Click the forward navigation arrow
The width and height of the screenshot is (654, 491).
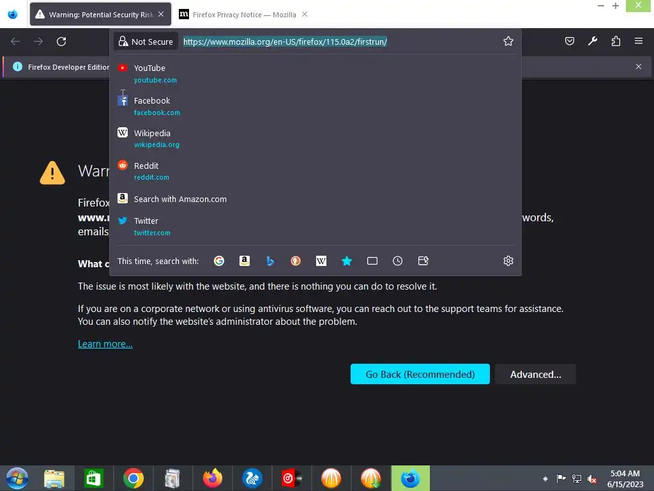[38, 42]
